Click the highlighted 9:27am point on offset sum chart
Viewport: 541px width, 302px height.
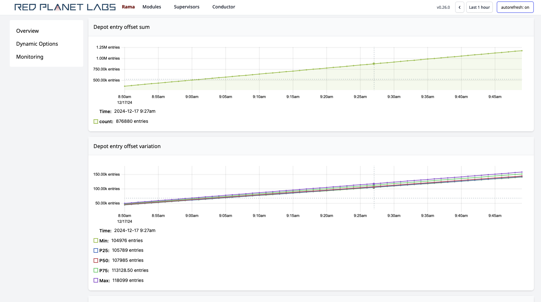(374, 64)
